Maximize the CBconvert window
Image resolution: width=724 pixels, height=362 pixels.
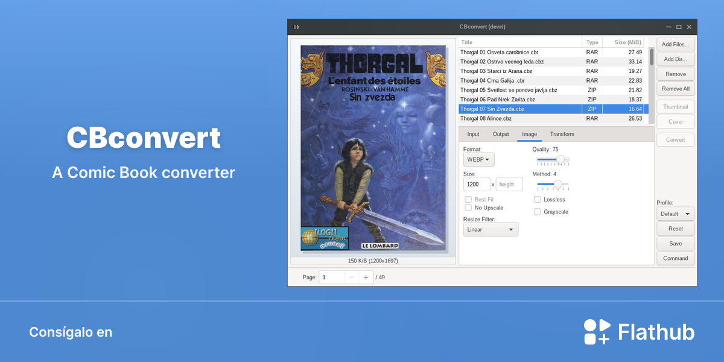(679, 27)
